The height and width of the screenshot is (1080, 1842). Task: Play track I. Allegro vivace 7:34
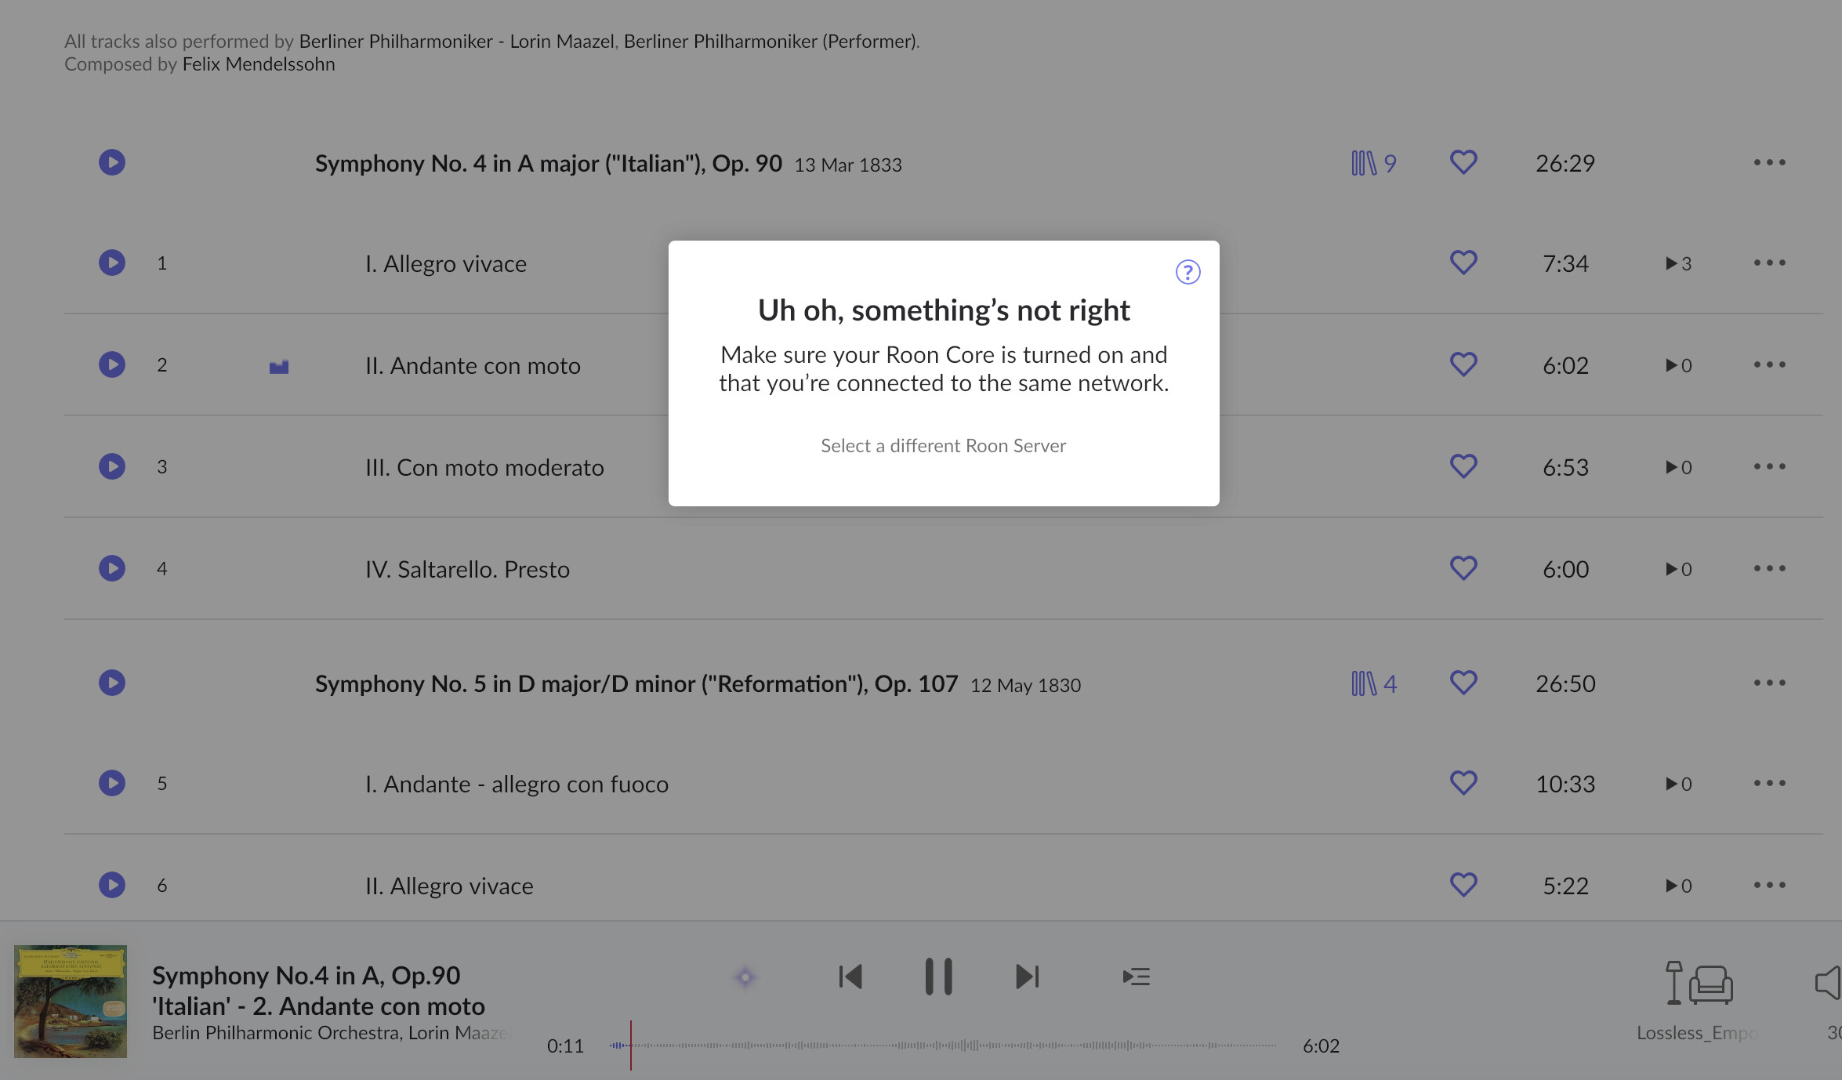(x=112, y=263)
